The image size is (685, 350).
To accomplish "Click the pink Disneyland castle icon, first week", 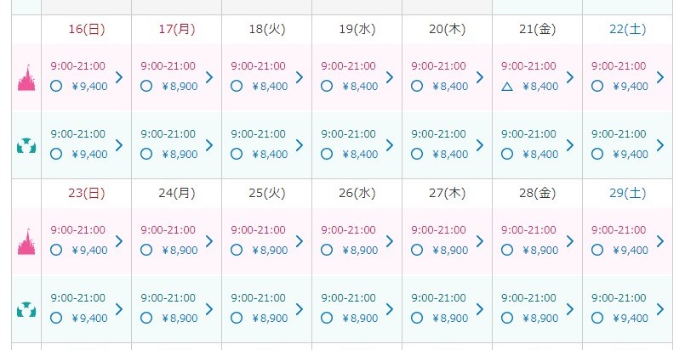I will point(26,77).
